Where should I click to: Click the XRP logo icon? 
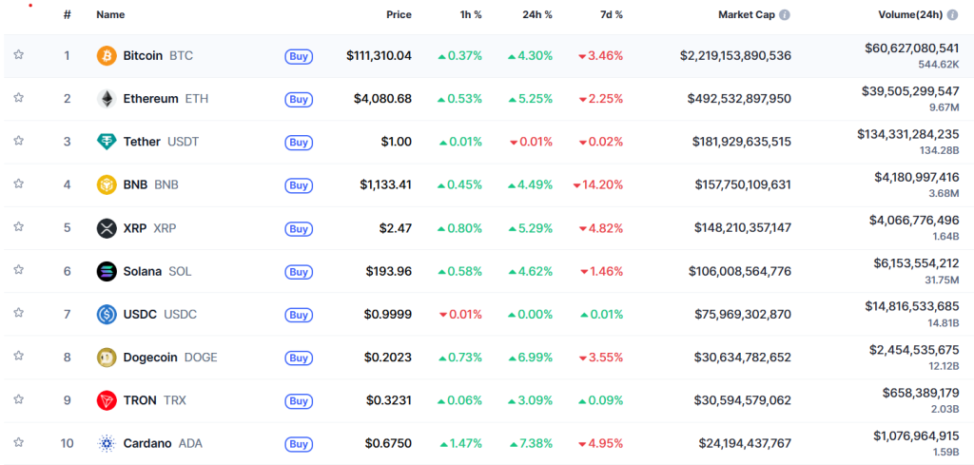coord(107,228)
